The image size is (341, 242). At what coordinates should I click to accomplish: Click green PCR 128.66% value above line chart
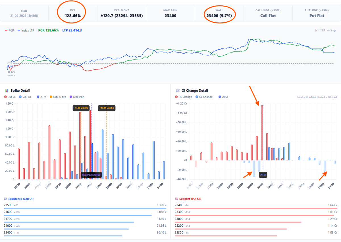point(48,30)
